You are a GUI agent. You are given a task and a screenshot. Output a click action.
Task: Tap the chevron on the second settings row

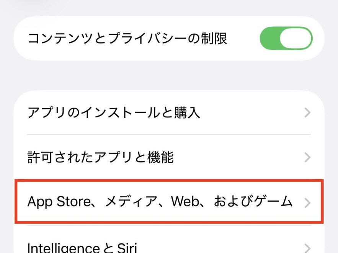coord(307,157)
